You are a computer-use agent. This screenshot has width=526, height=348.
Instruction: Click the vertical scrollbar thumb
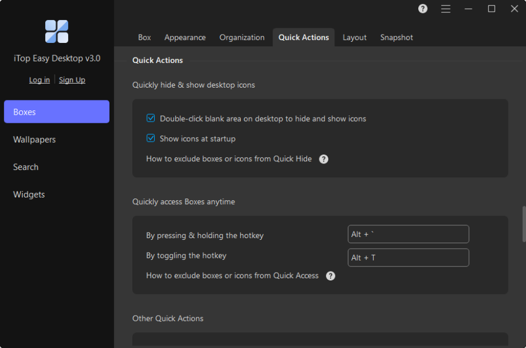[524, 224]
